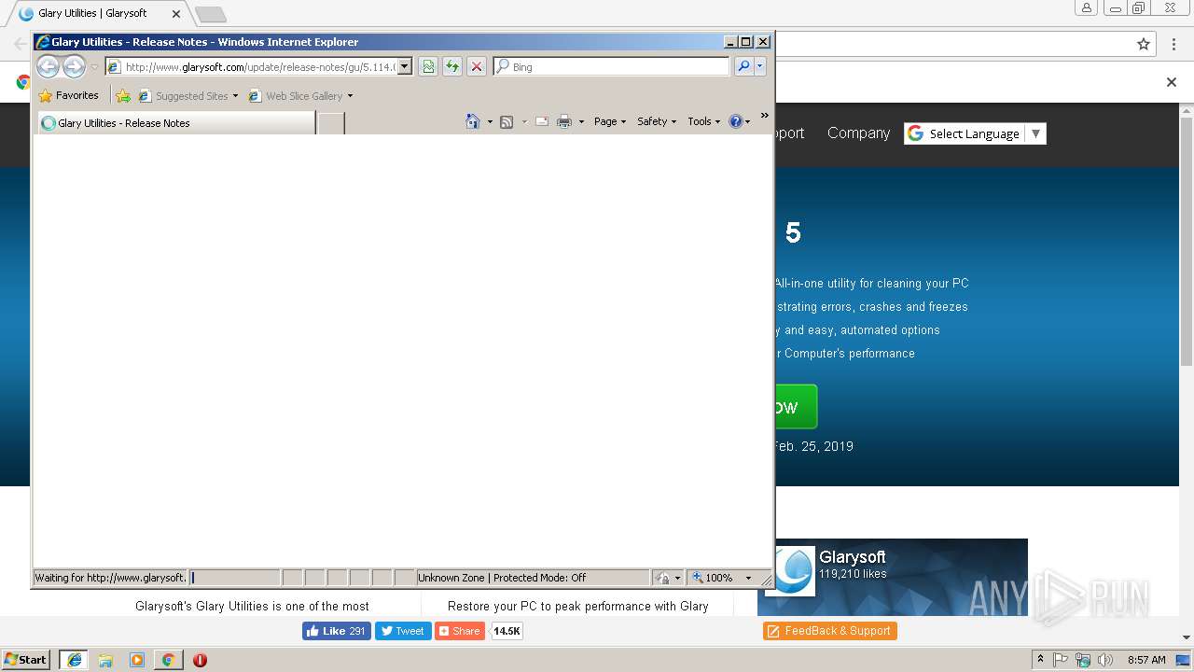
Task: Open the Tools menu
Action: pyautogui.click(x=704, y=121)
